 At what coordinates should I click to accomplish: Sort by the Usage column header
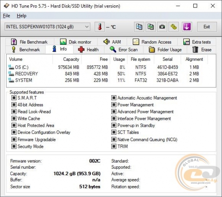coord(119,59)
